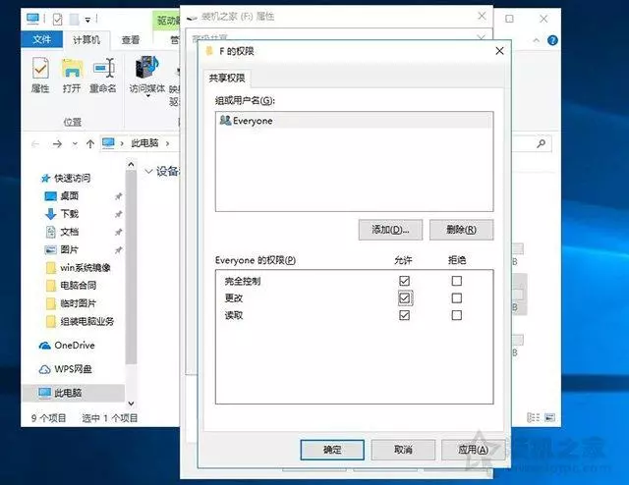Click the 此电脑 monitor icon in address bar

(108, 142)
